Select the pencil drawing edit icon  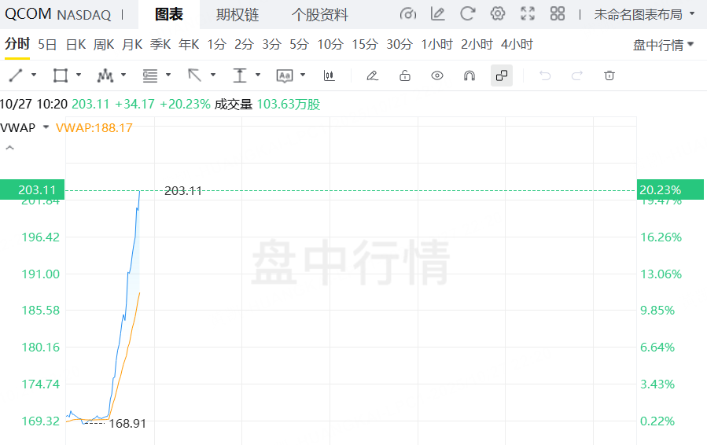pyautogui.click(x=373, y=75)
